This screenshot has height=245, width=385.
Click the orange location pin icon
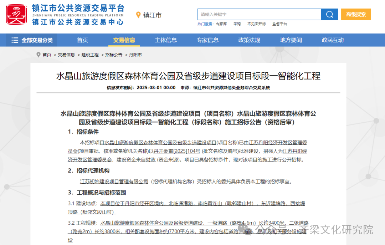click(138, 15)
